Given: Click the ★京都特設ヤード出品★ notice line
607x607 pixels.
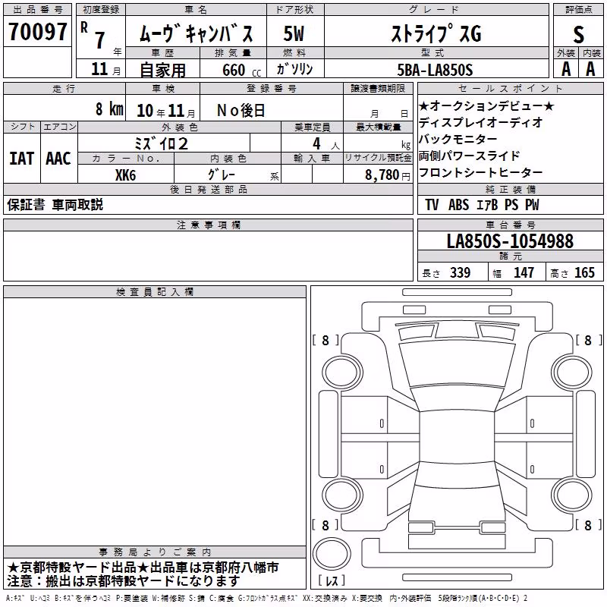Looking at the screenshot, I should click(x=143, y=568).
